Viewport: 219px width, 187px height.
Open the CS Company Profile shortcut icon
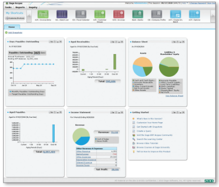pos(156,14)
